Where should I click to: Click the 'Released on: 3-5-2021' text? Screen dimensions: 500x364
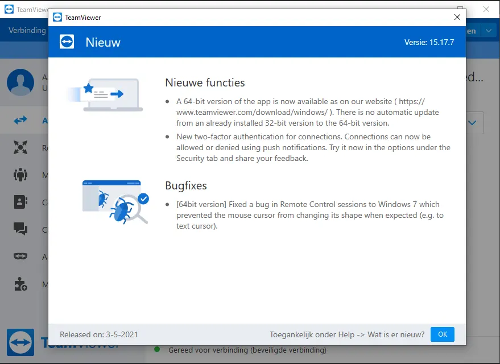(99, 334)
